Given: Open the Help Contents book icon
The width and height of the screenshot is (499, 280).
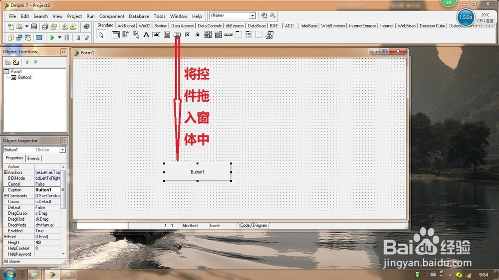Looking at the screenshot, I should pos(86,27).
